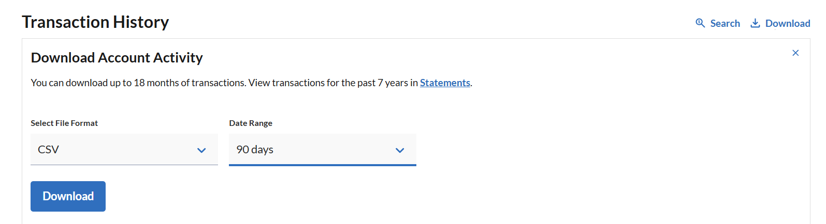The width and height of the screenshot is (826, 224).
Task: Click the 18 months transactions info text
Action: coord(251,83)
